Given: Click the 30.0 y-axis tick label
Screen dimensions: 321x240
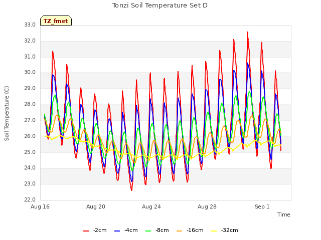Looking at the screenshot, I should (x=30, y=72).
